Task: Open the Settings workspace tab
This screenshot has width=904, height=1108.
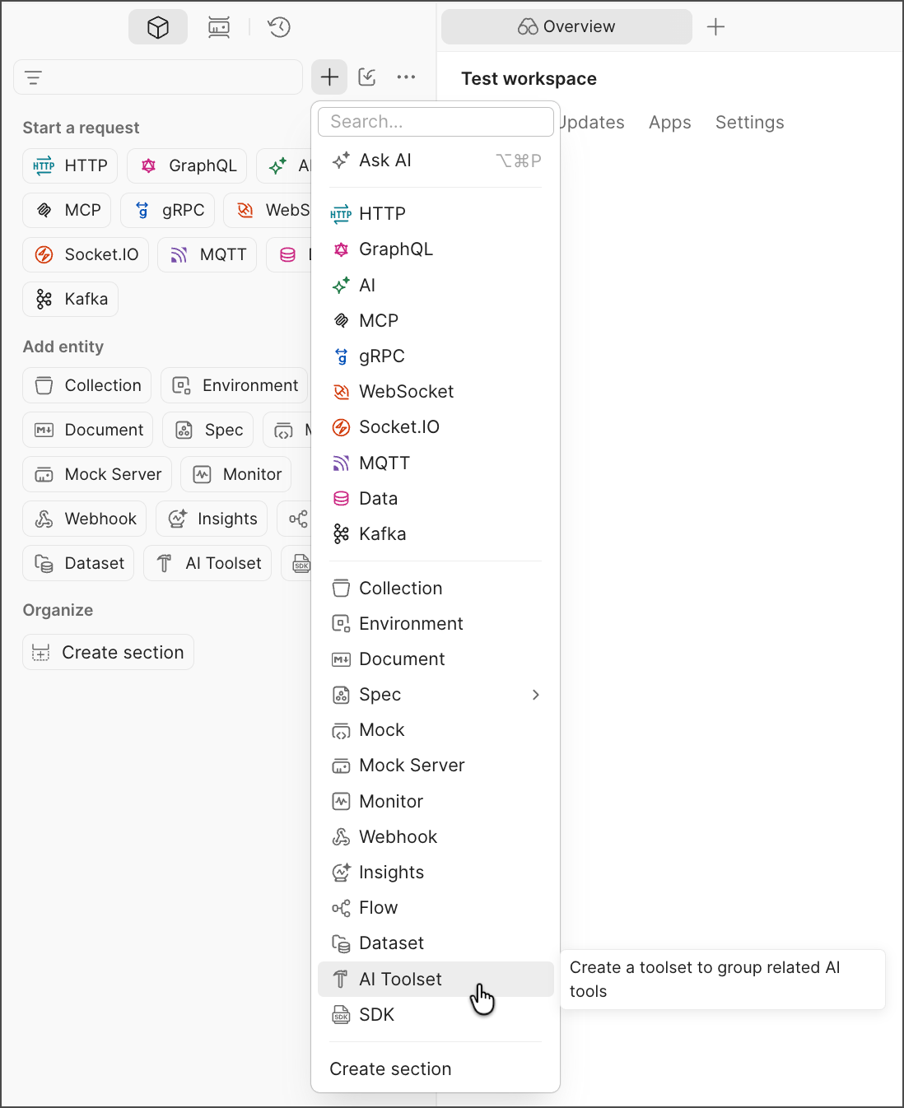Action: click(x=749, y=123)
